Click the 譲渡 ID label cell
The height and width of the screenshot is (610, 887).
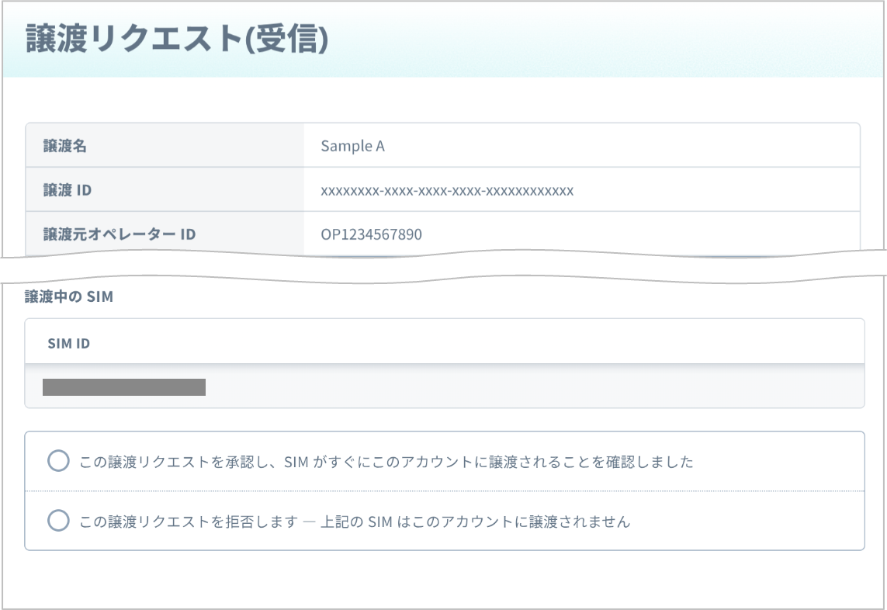pos(165,189)
